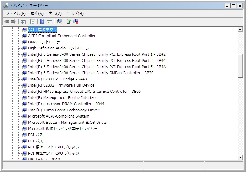Go back with the left arrow toolbar button
Image resolution: width=246 pixels, height=172 pixels.
tap(6, 21)
